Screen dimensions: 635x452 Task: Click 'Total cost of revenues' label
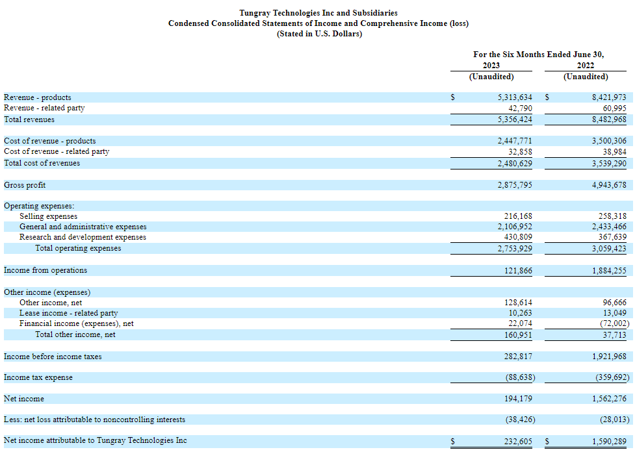42,163
